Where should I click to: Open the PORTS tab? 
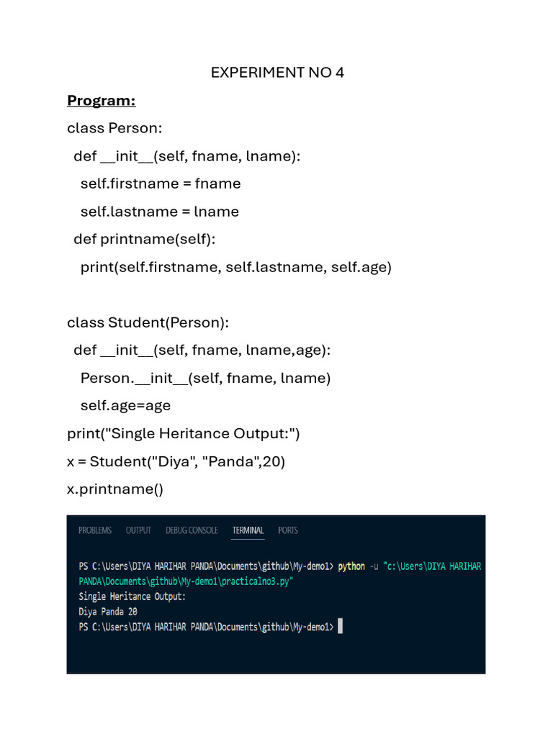point(288,530)
